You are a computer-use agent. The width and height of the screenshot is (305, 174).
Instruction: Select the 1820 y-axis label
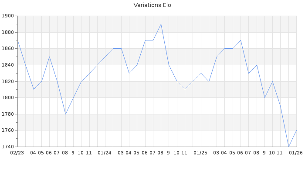pos(8,81)
